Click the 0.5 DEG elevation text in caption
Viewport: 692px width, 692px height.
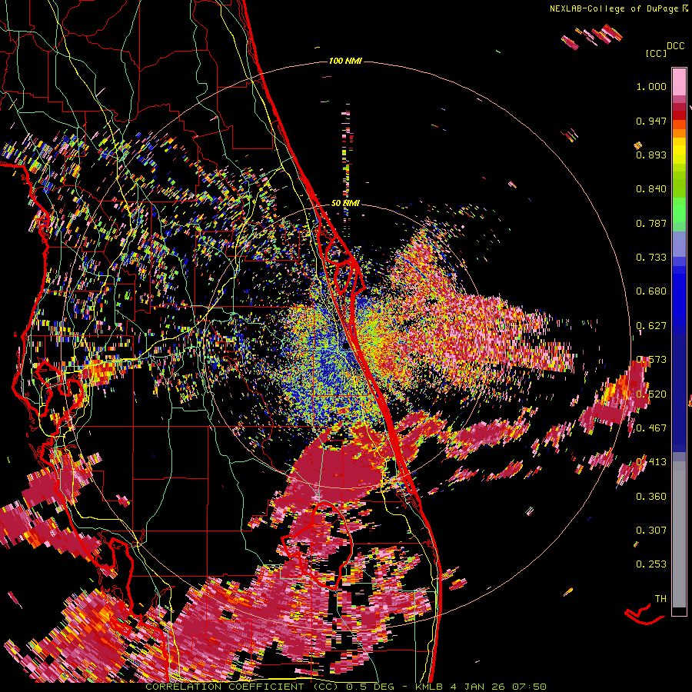click(371, 687)
